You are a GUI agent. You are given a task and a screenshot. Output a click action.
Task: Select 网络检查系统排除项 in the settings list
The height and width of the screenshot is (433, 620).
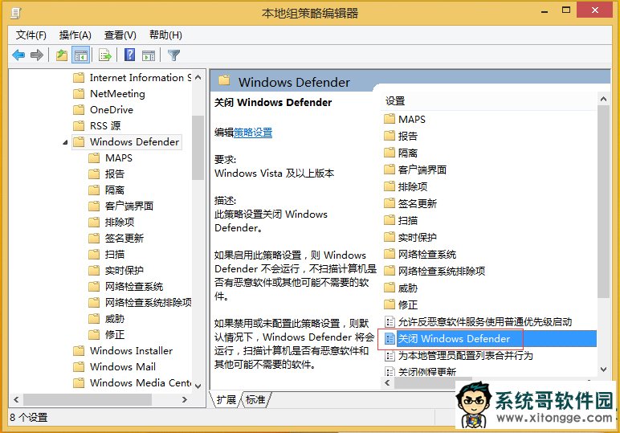442,271
